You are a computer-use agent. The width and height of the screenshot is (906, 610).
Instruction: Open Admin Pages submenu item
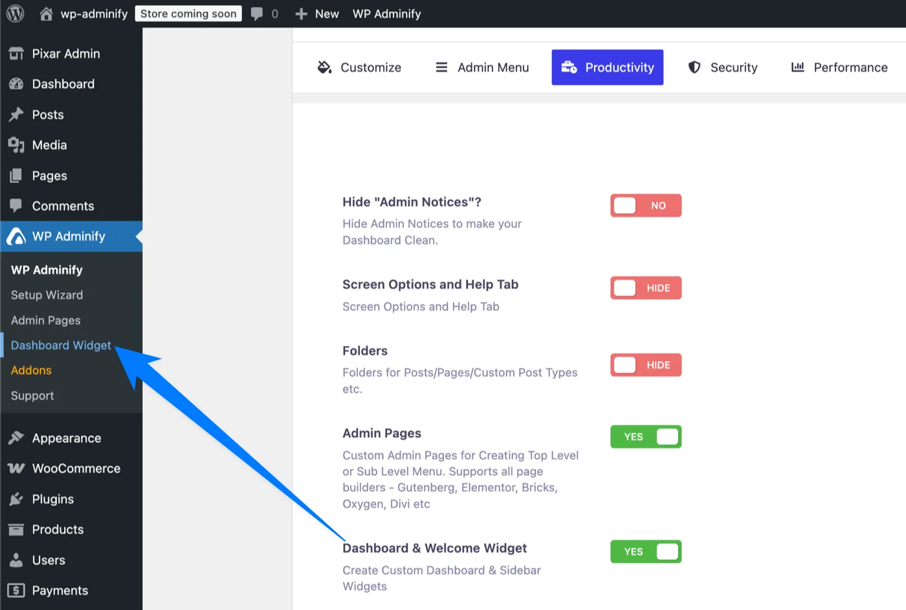tap(46, 321)
